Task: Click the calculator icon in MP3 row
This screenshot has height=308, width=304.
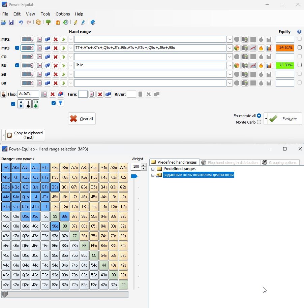Action: (x=245, y=48)
